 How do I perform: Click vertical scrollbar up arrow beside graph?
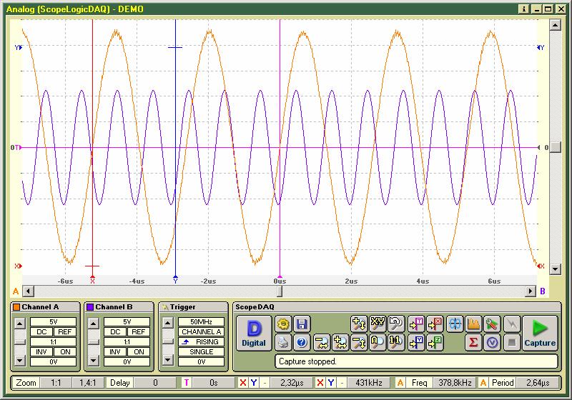tap(555, 25)
